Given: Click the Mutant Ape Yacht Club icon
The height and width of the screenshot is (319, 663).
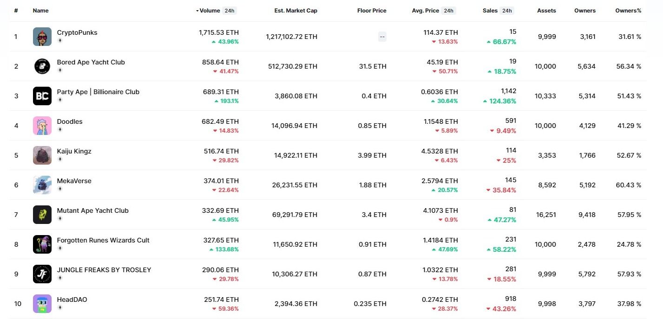Looking at the screenshot, I should coord(42,215).
